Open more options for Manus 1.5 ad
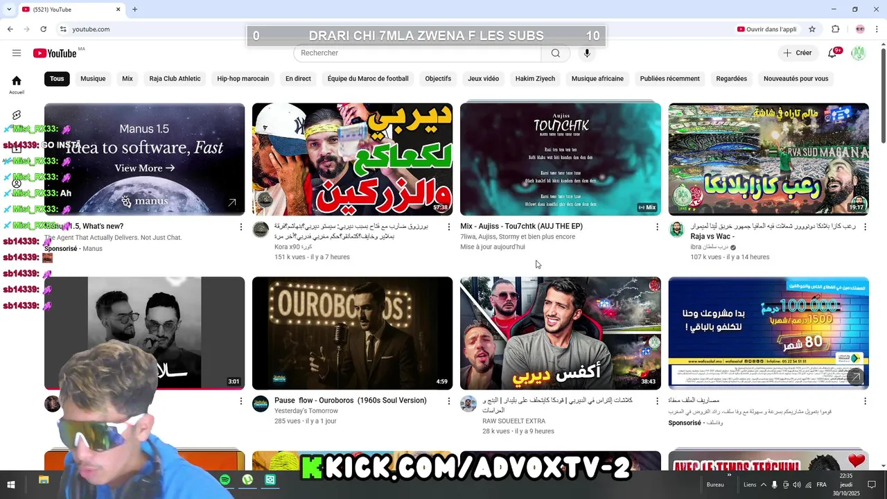887x499 pixels. (241, 227)
